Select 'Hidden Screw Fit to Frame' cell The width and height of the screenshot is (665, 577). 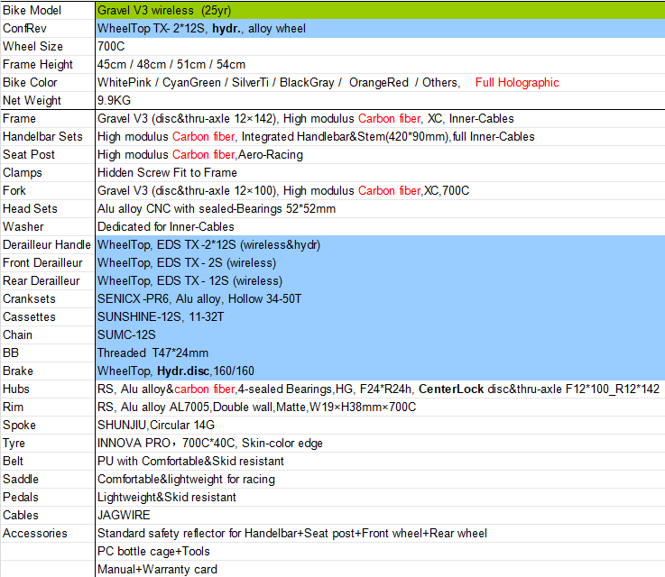(x=380, y=172)
